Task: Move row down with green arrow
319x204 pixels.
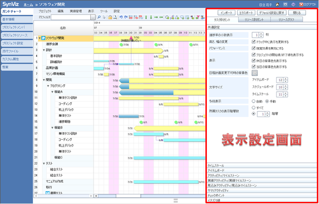Action: (x=151, y=18)
